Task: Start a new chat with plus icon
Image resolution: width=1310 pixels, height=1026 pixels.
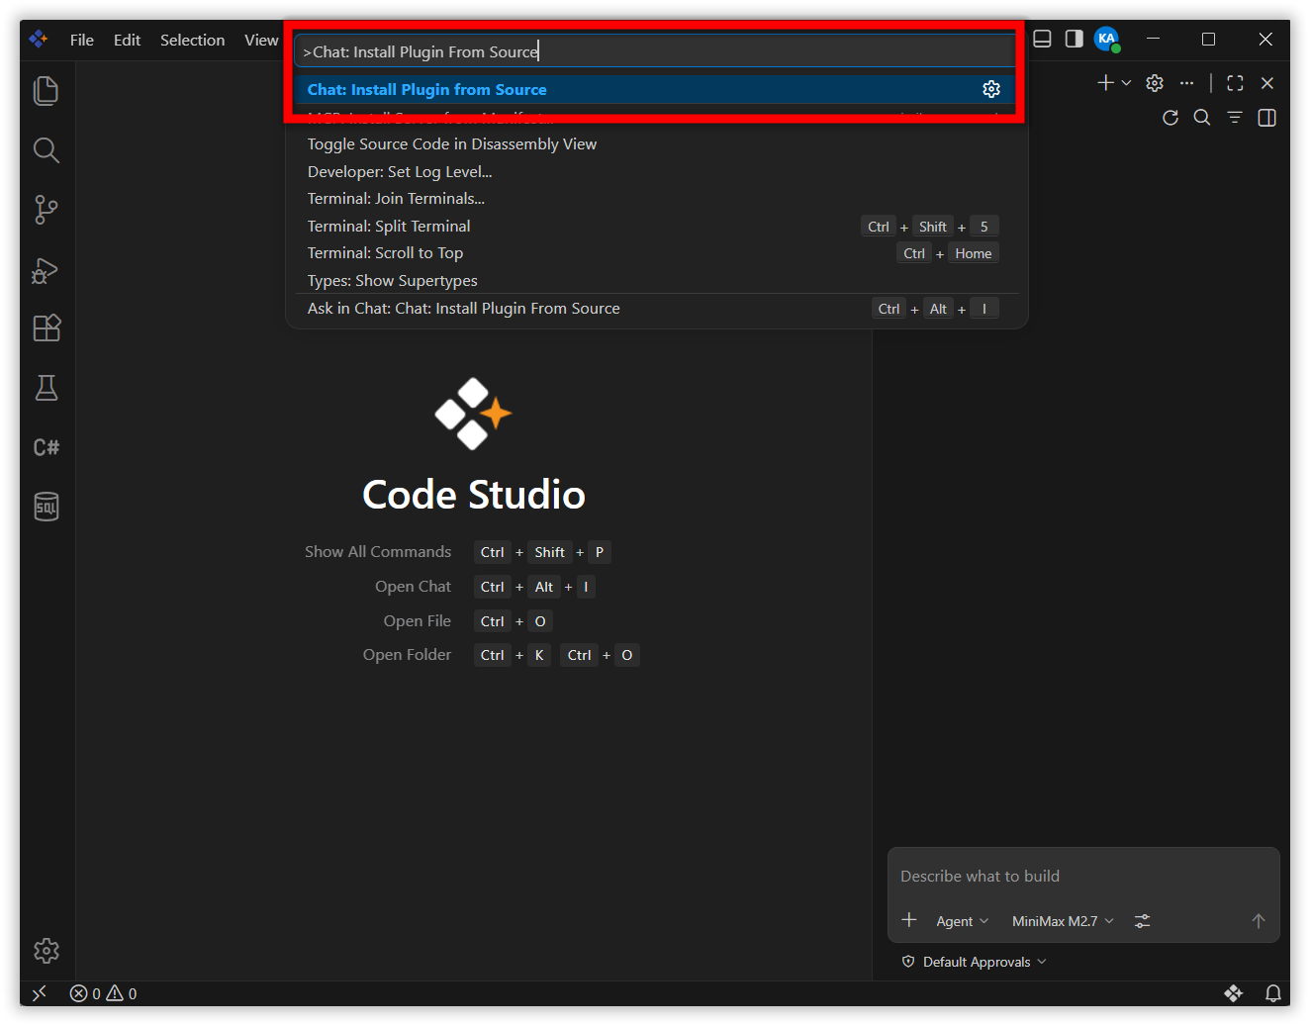Action: [x=1106, y=83]
